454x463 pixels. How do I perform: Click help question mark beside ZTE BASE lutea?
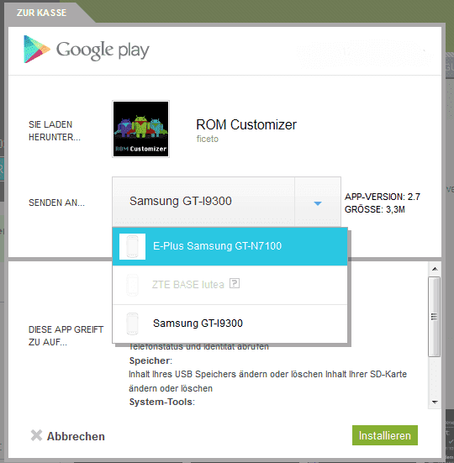click(x=235, y=283)
